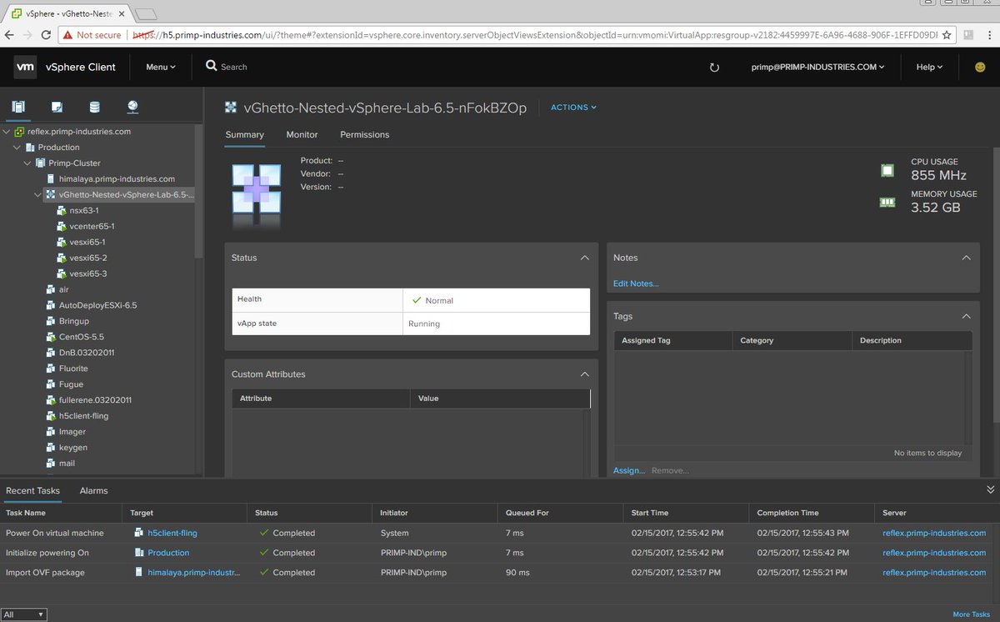This screenshot has width=1000, height=622.
Task: Open the h5client-fling task target link
Action: (x=172, y=533)
